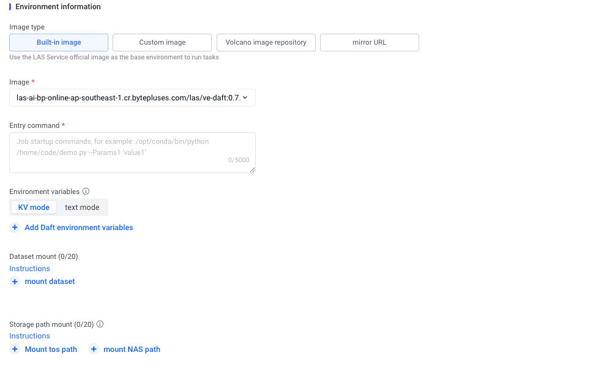Open Dataset mount Instructions link
Screen dimensions: 593x366
coord(29,269)
